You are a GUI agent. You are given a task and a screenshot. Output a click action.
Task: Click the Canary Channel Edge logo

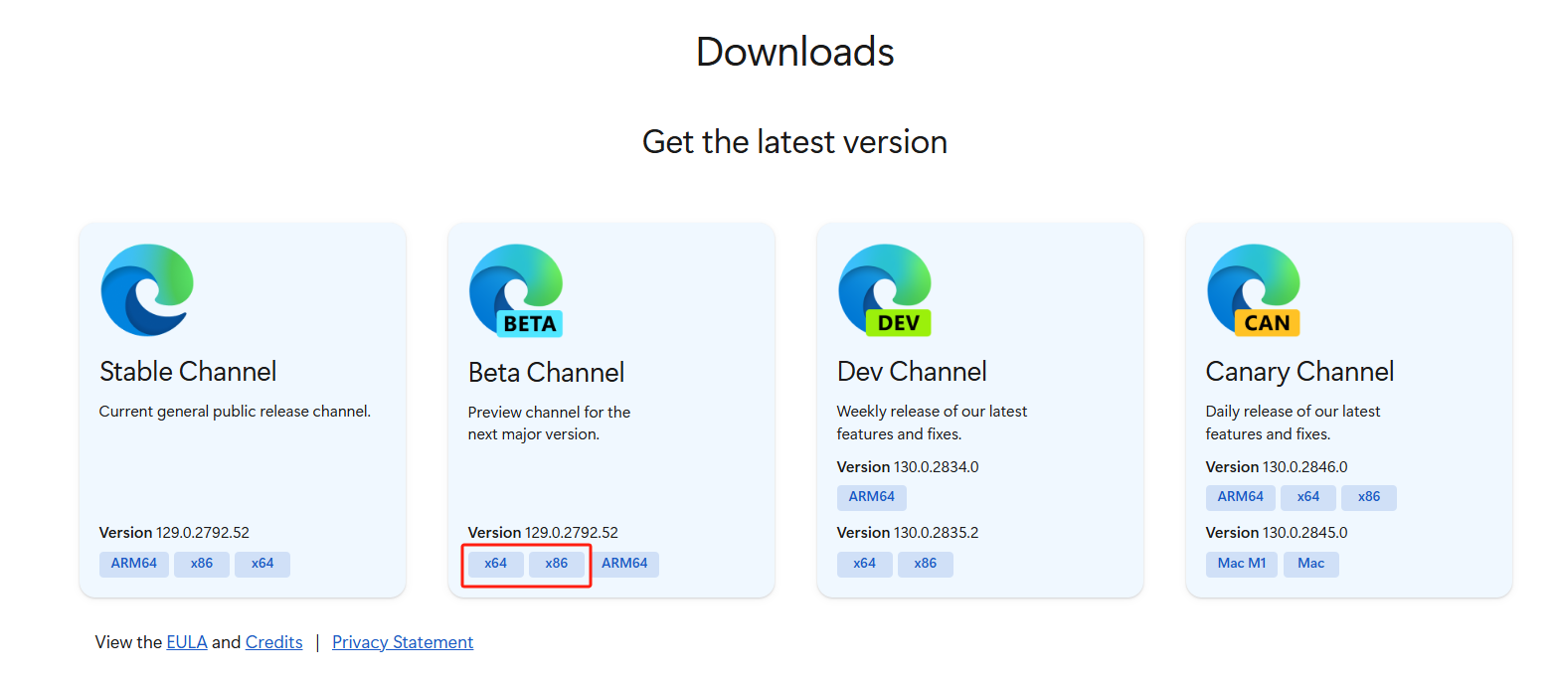[x=1254, y=289]
